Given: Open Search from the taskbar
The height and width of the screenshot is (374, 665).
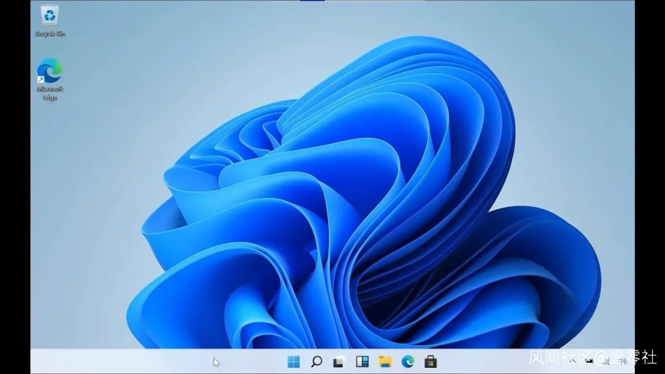Looking at the screenshot, I should coord(316,362).
